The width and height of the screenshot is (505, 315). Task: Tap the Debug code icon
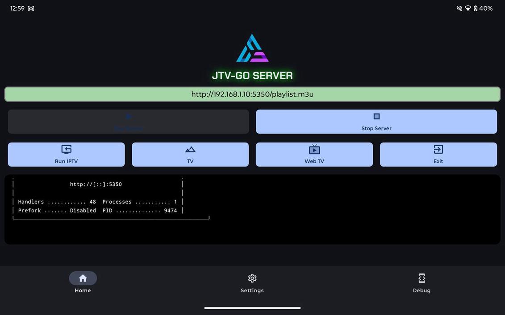[x=422, y=278]
